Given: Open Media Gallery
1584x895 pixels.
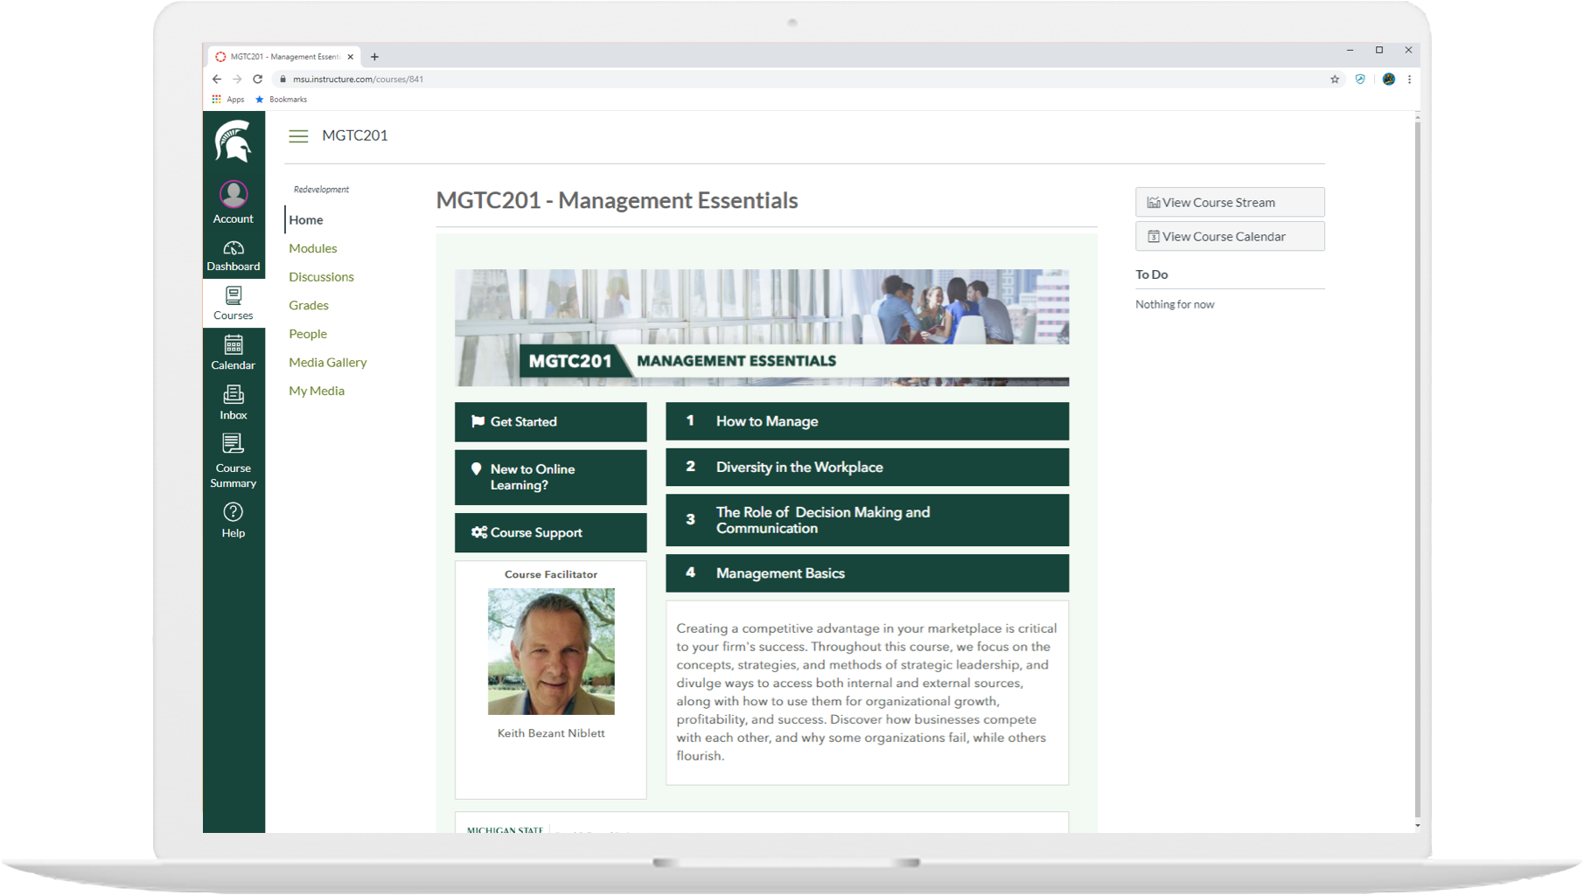Looking at the screenshot, I should tap(328, 362).
